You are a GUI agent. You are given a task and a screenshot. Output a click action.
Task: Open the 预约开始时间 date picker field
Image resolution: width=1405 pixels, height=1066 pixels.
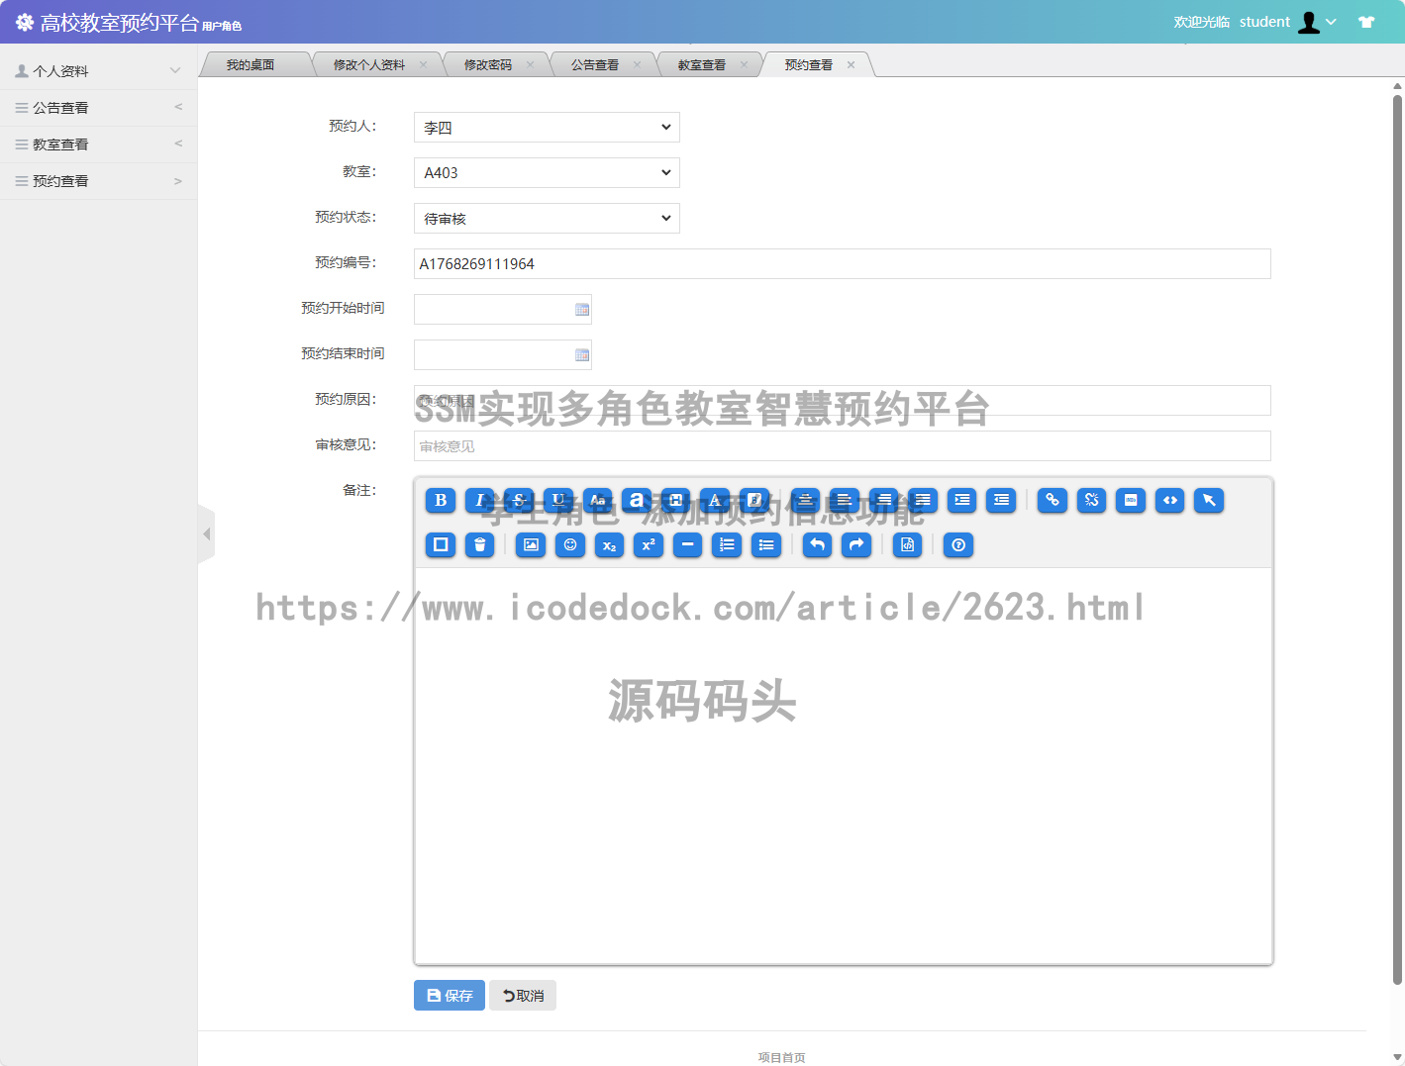click(x=502, y=310)
